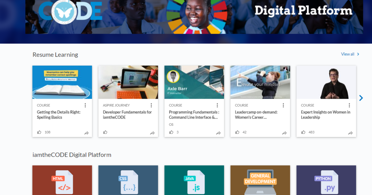The width and height of the screenshot is (372, 195).
Task: Open Getting the Details Right: Spelling Basics title
Action: pos(59,115)
